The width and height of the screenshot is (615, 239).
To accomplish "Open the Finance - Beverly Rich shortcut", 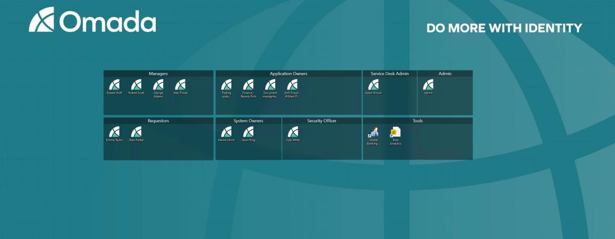I will [x=248, y=89].
